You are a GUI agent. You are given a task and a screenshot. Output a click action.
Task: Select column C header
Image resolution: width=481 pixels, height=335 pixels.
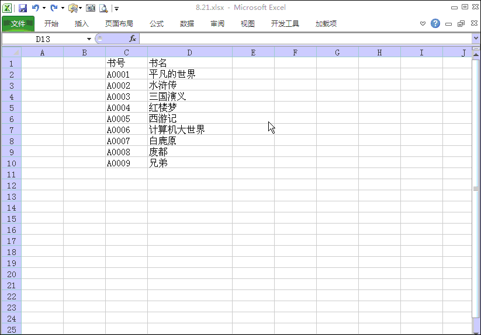126,53
